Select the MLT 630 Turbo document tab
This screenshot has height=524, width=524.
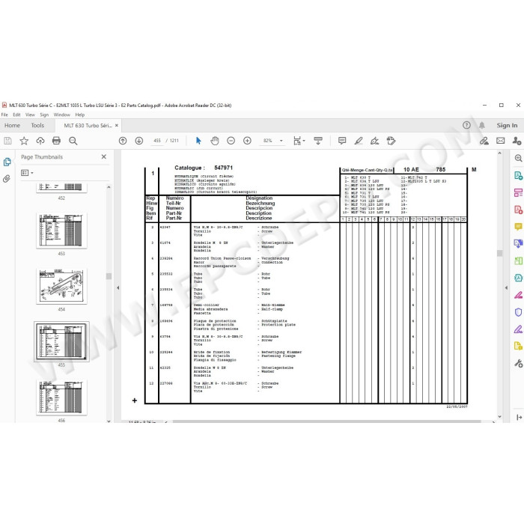[88, 126]
